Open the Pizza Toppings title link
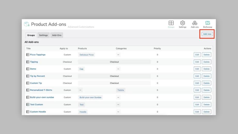Image resolution: width=238 pixels, height=134 pixels. point(38,55)
